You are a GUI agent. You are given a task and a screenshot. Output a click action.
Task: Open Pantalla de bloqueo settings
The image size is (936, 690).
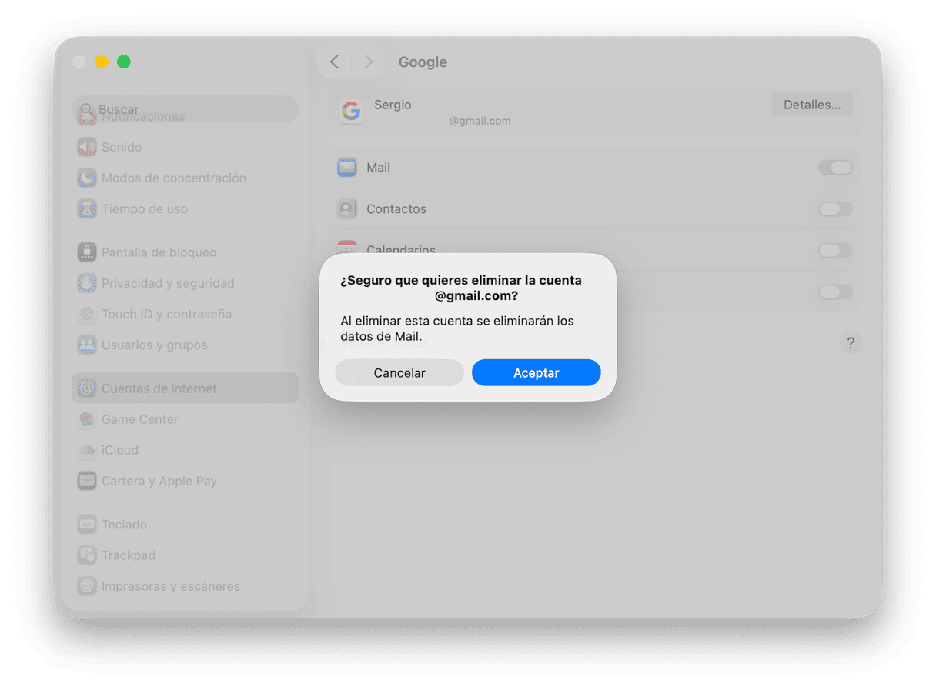[x=87, y=252]
